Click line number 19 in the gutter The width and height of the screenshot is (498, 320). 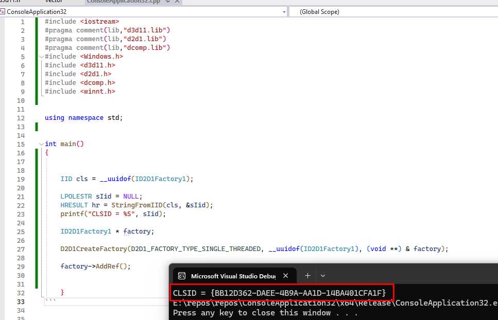20,179
